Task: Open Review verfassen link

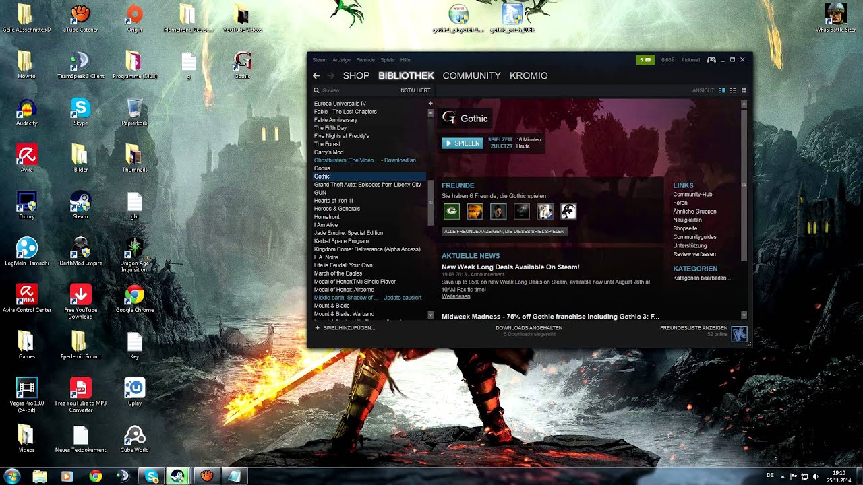Action: (694, 254)
